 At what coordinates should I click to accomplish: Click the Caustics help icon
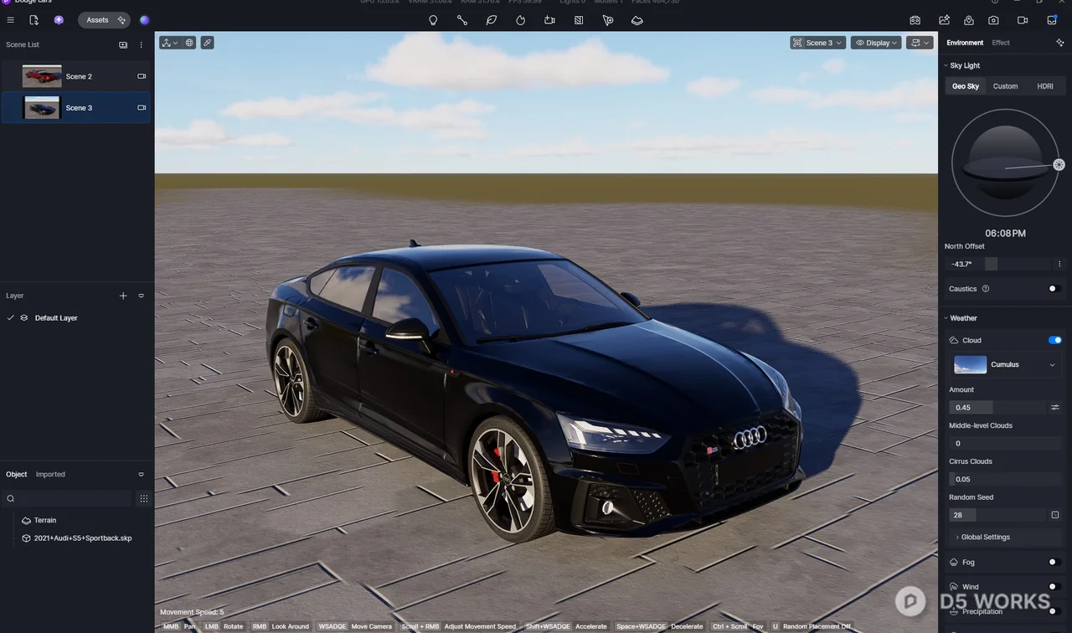click(x=986, y=289)
